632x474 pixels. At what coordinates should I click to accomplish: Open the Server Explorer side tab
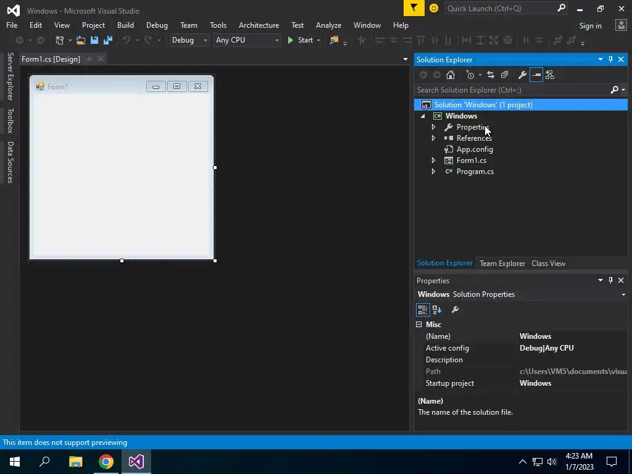pos(10,76)
